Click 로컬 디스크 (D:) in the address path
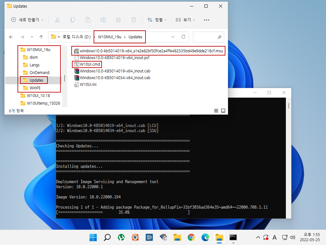The width and height of the screenshot is (326, 245). click(77, 37)
